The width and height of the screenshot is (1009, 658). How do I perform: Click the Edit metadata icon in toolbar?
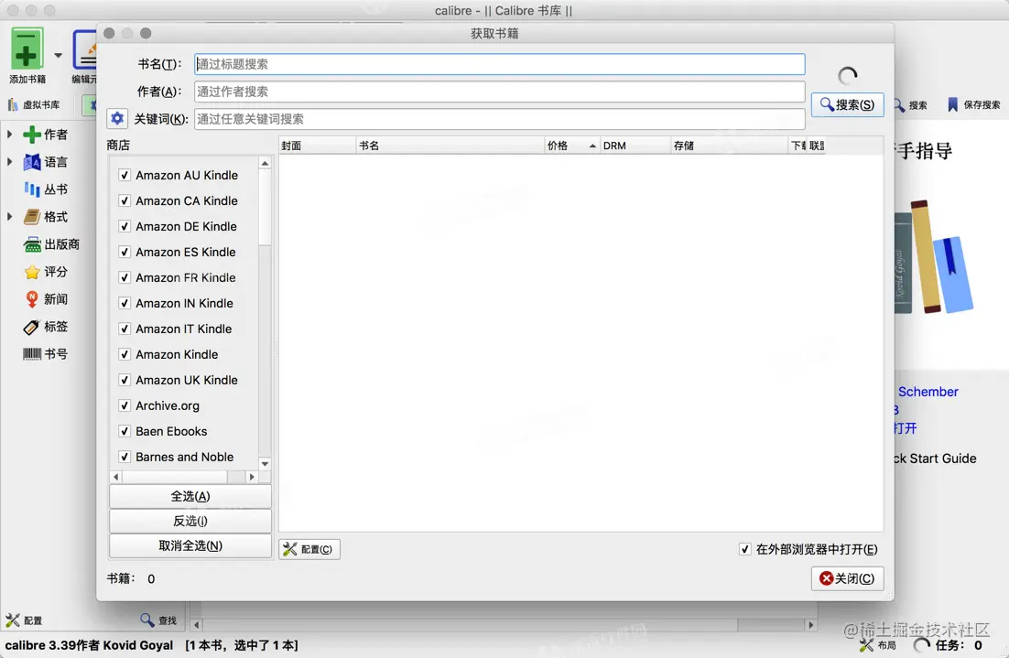point(85,50)
